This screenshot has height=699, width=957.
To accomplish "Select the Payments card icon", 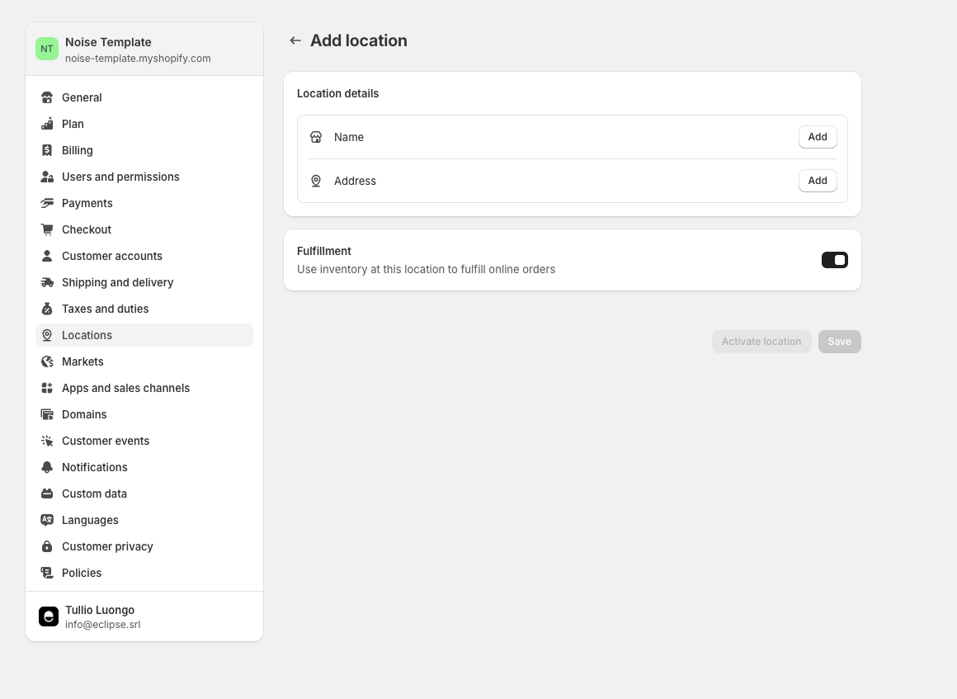I will click(47, 203).
